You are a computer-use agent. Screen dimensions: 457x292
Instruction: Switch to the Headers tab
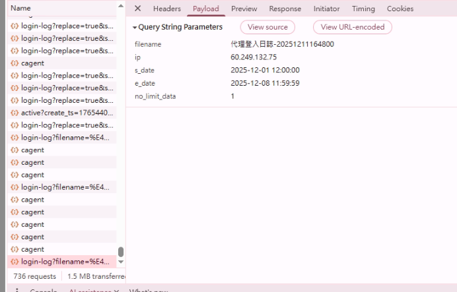coord(166,9)
